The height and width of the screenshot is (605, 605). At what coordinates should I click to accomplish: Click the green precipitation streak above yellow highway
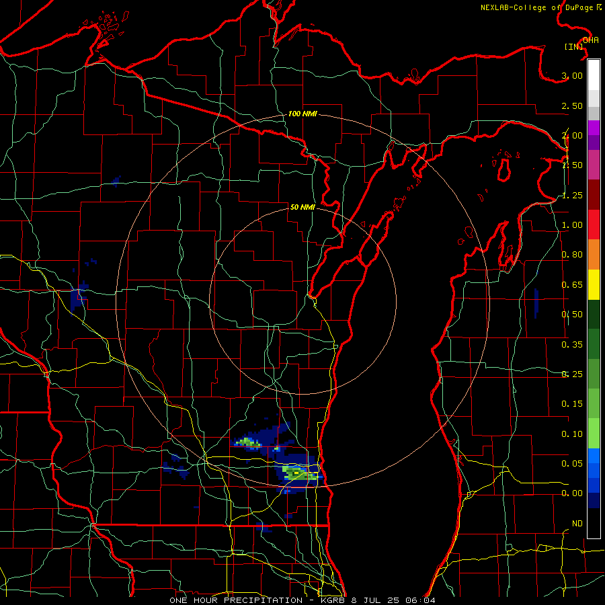click(247, 442)
